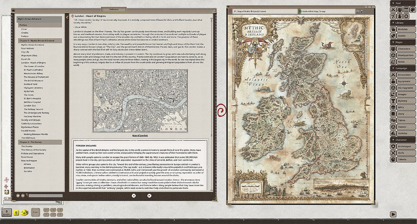Click the Archetypes shield icon
Viewport: 417px width, 224px height.
coord(393,146)
